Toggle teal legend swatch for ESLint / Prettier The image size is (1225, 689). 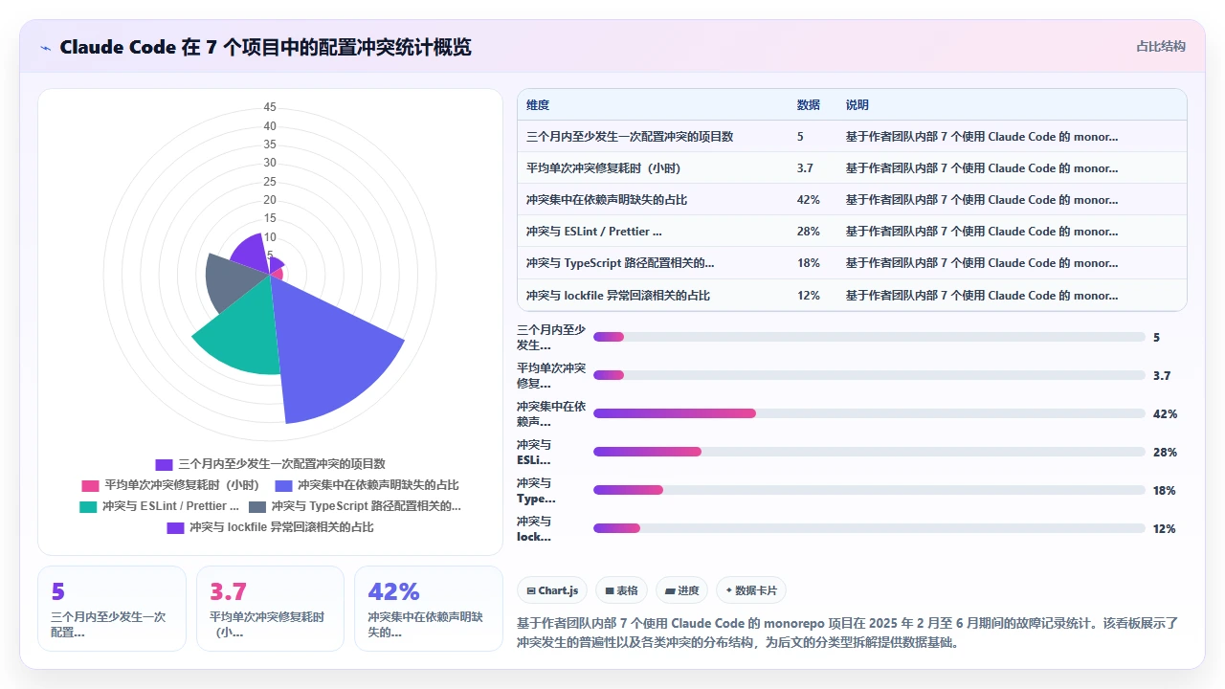[x=88, y=506]
